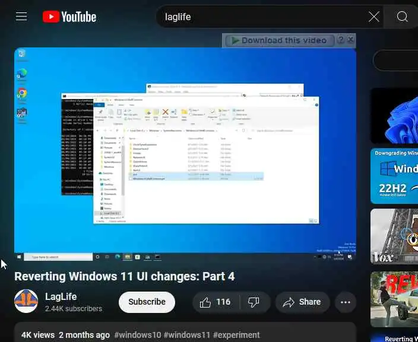This screenshot has height=342, width=418.
Task: Open the #windows10 hashtag link
Action: click(x=138, y=335)
